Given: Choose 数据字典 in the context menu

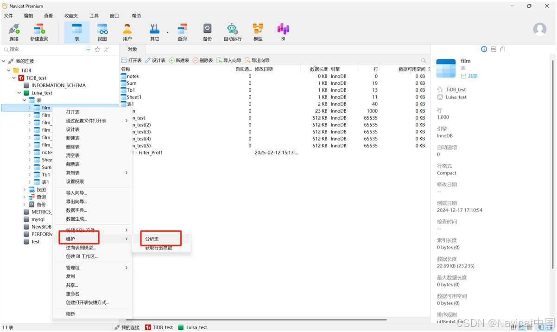Looking at the screenshot, I should (x=92, y=211).
